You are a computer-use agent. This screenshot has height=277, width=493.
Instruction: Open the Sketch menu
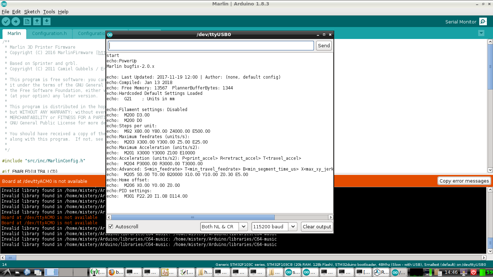(x=32, y=12)
